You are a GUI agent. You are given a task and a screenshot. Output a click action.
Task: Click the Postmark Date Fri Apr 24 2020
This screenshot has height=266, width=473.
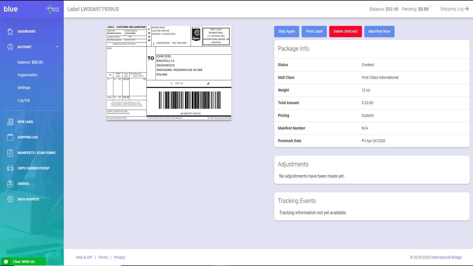pyautogui.click(x=373, y=141)
